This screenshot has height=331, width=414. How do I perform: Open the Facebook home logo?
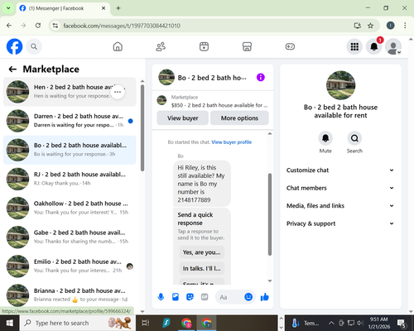point(14,46)
